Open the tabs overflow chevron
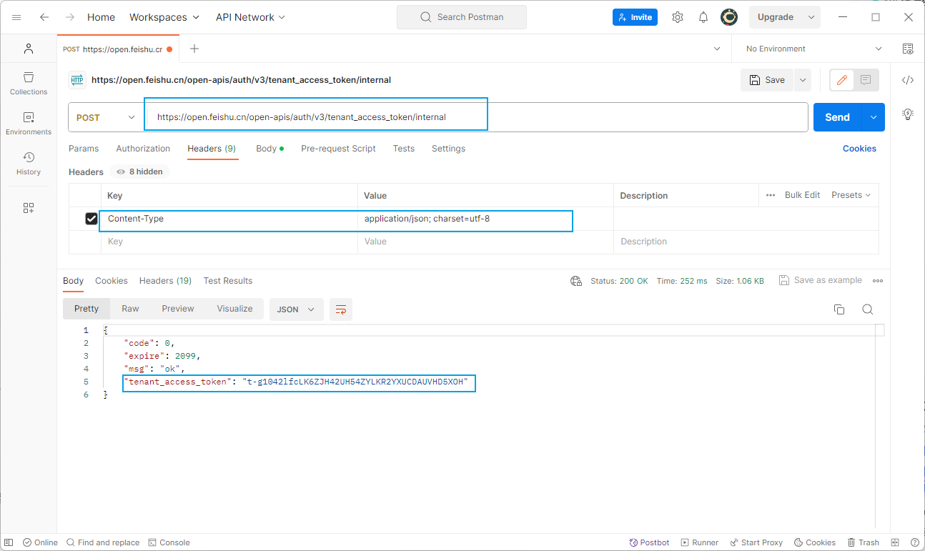925x551 pixels. pyautogui.click(x=717, y=49)
